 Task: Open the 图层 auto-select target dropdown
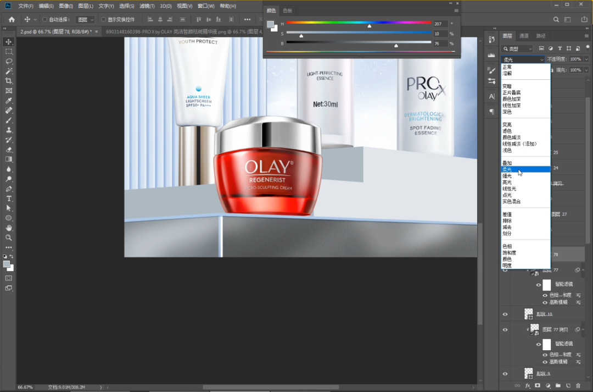click(85, 20)
